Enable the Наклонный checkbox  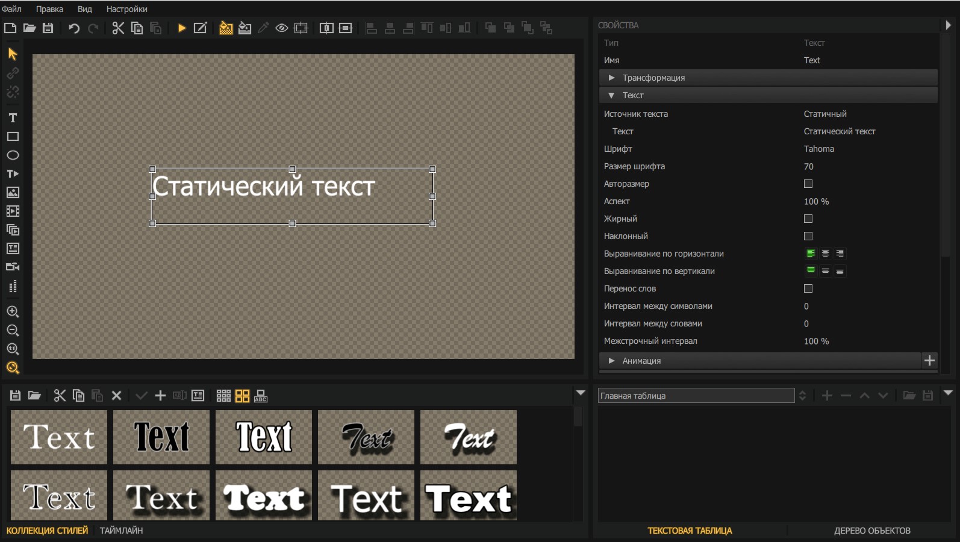tap(808, 236)
